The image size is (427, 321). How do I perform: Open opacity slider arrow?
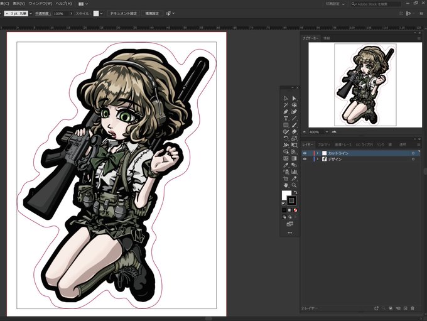[x=72, y=13]
